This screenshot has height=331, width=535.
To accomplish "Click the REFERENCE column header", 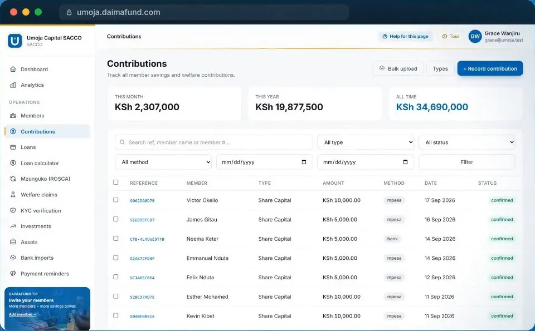I will pos(144,183).
